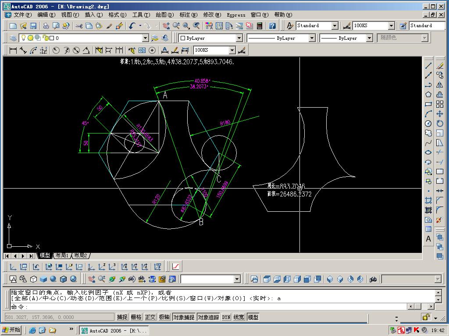Open the 格式 (Format) menu
The width and height of the screenshot is (449, 336).
pyautogui.click(x=117, y=14)
